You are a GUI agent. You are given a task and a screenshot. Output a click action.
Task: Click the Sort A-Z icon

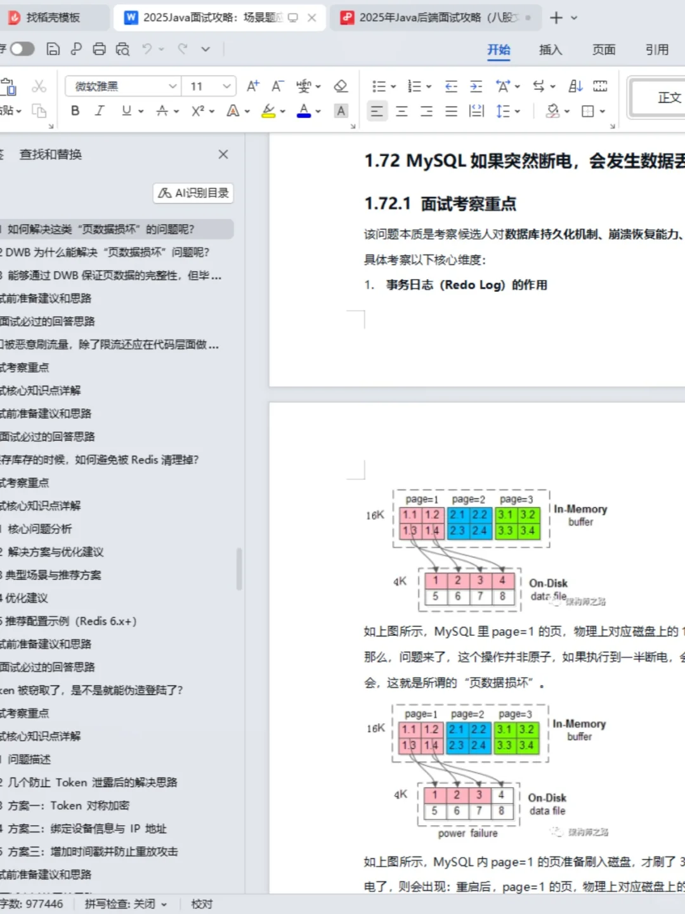(x=575, y=86)
